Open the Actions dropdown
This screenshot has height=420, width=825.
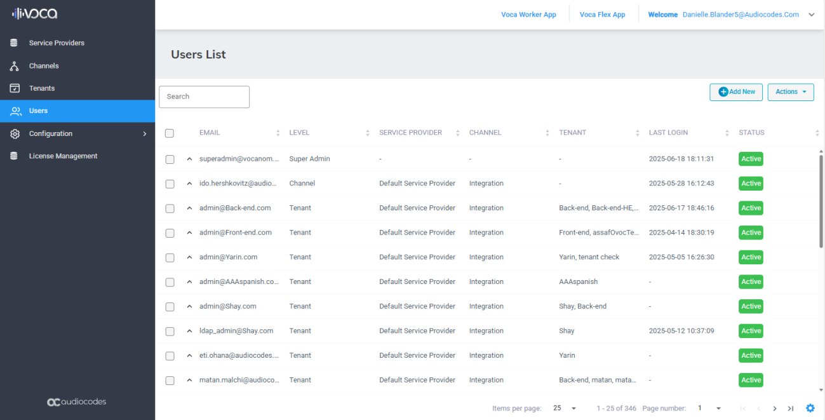tap(791, 92)
